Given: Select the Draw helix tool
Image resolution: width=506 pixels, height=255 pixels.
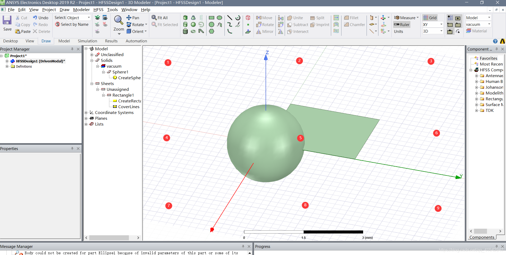Looking at the screenshot, I should point(201,18).
